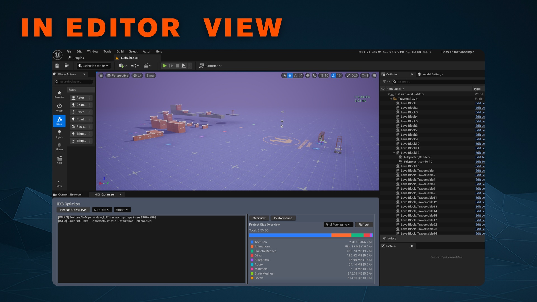The width and height of the screenshot is (537, 302).
Task: Start Play in Editor with the green play icon
Action: [x=164, y=66]
